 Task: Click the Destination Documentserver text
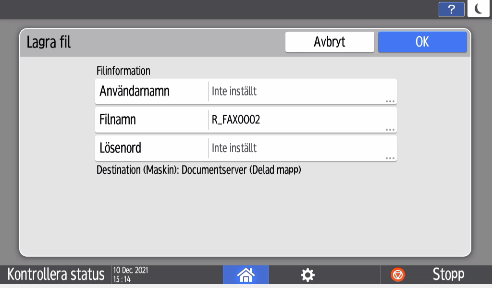(x=199, y=170)
